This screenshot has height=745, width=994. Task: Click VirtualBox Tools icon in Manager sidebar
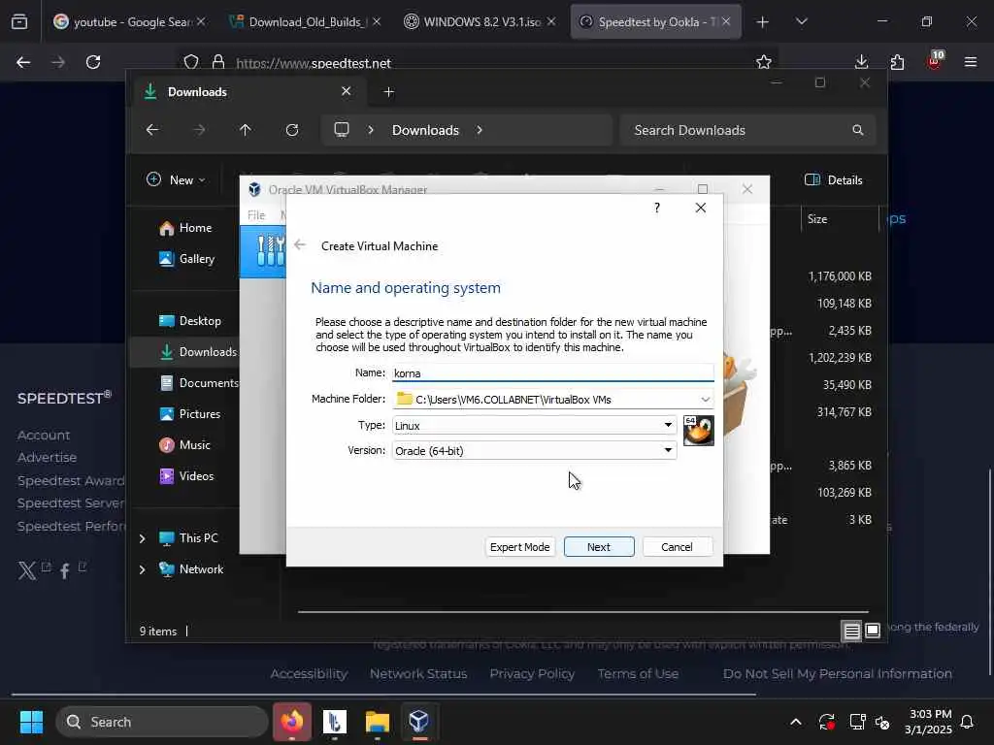point(270,251)
